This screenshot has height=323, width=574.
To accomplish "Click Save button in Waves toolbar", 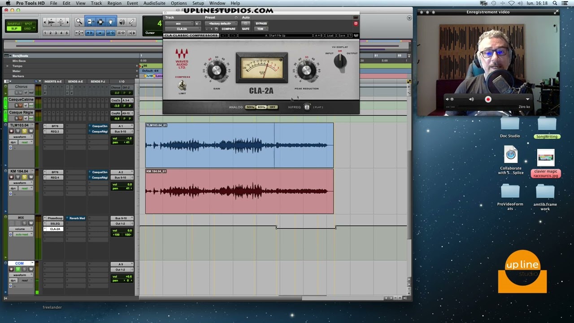I will point(341,35).
